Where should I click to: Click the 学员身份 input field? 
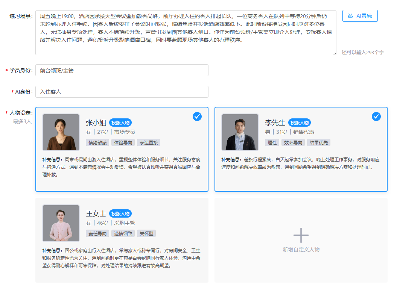tap(122, 70)
